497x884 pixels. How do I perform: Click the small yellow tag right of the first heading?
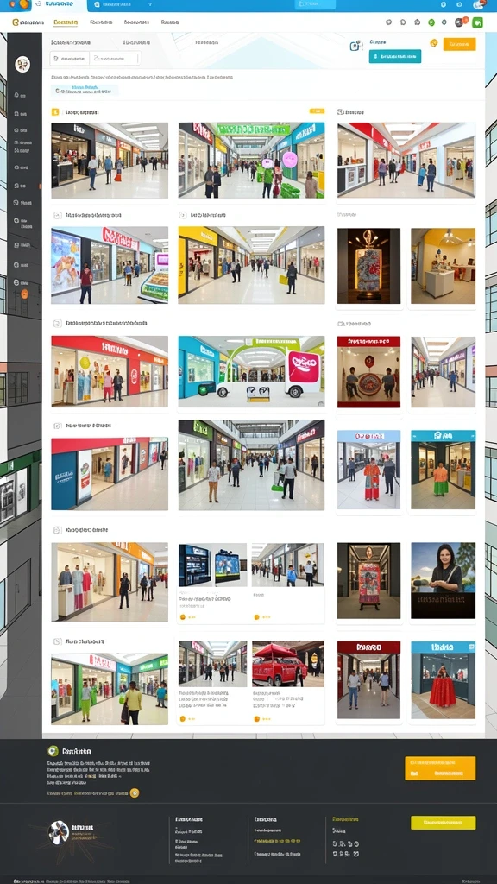click(317, 111)
